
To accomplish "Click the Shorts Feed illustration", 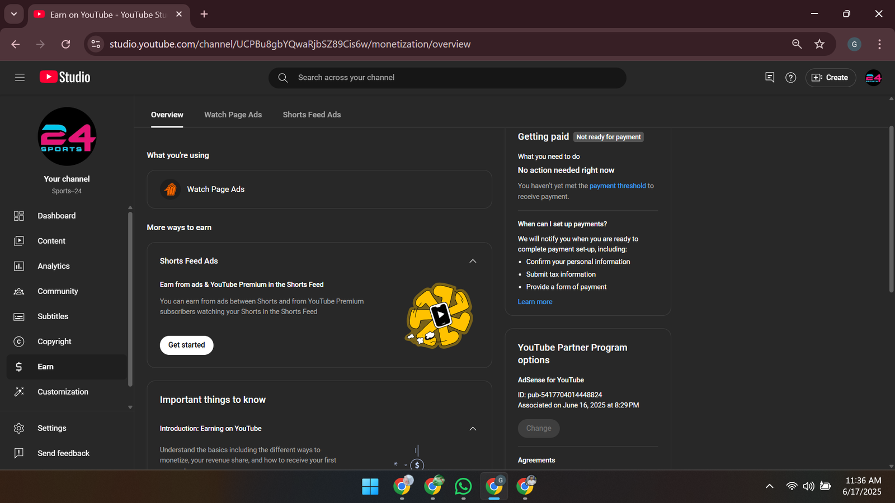I will pyautogui.click(x=439, y=315).
